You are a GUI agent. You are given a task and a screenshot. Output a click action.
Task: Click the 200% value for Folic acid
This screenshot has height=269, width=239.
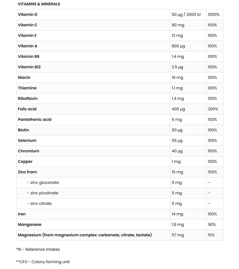click(213, 109)
